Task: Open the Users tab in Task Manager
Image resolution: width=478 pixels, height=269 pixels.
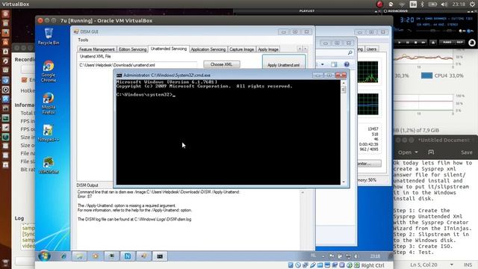Action: pyautogui.click(x=371, y=49)
